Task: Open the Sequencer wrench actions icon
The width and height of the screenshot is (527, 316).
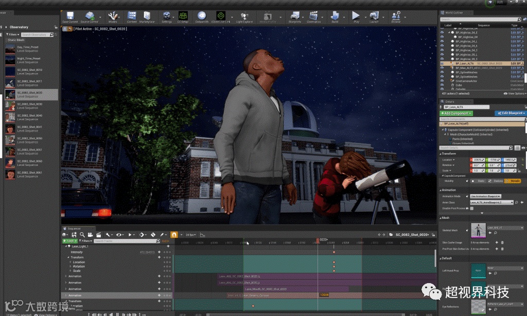Action: tap(108, 235)
